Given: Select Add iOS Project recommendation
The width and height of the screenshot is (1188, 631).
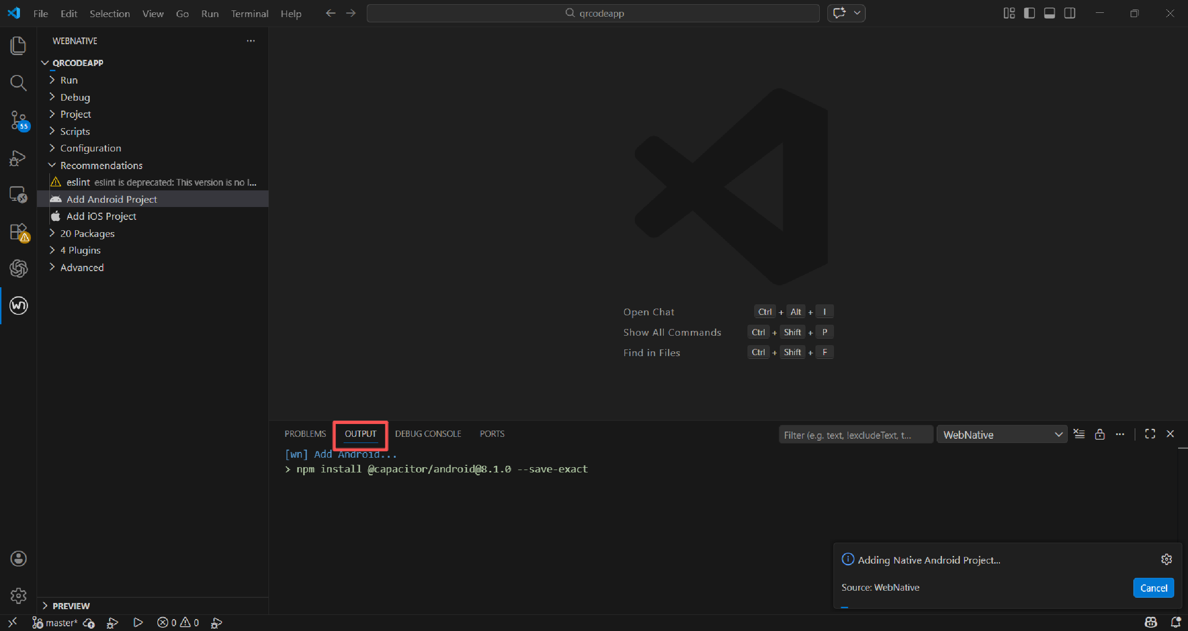Looking at the screenshot, I should coord(153,216).
